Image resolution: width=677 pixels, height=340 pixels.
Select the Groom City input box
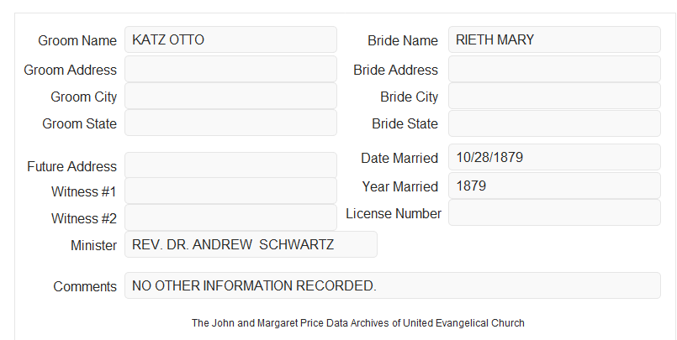pyautogui.click(x=230, y=96)
